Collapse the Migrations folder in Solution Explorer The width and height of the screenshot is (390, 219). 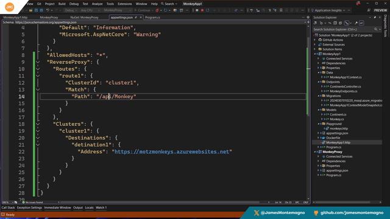pos(319,96)
